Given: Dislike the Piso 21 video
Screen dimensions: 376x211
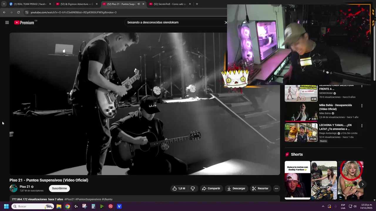Looking at the screenshot, I should [193, 188].
